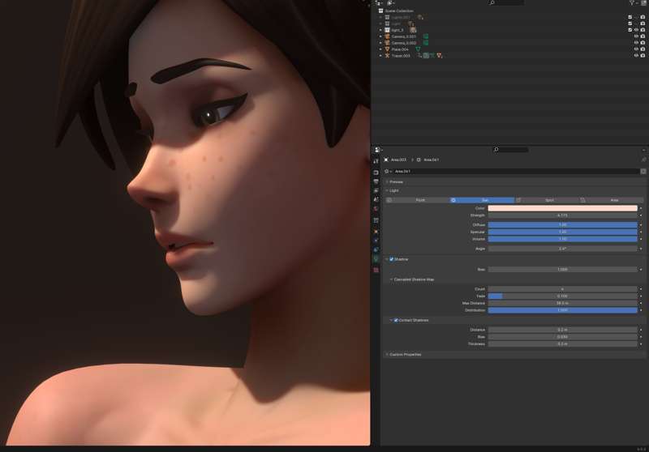Click the Properties editor search field
Screen dimensions: 649x452
pos(511,150)
